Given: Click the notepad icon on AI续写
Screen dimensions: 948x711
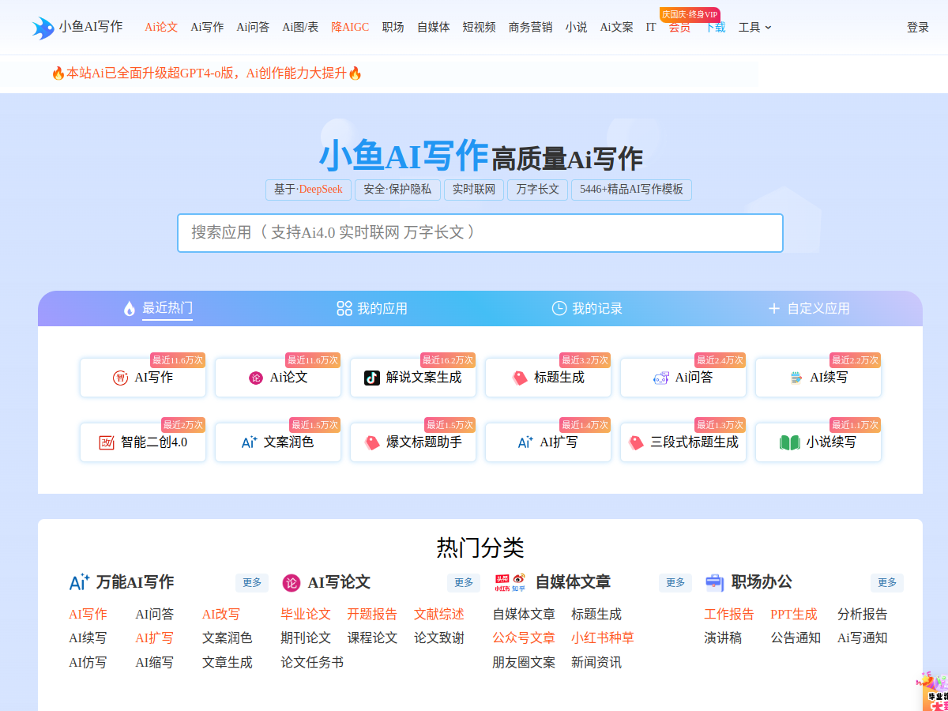Looking at the screenshot, I should pyautogui.click(x=796, y=378).
